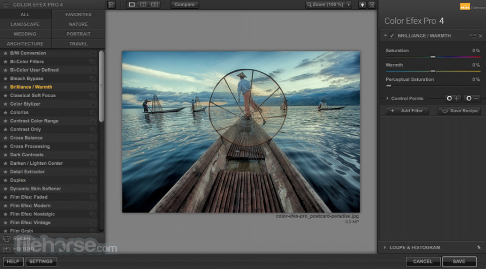Click the fisherman photo preview
This screenshot has height=269, width=486.
pyautogui.click(x=241, y=132)
